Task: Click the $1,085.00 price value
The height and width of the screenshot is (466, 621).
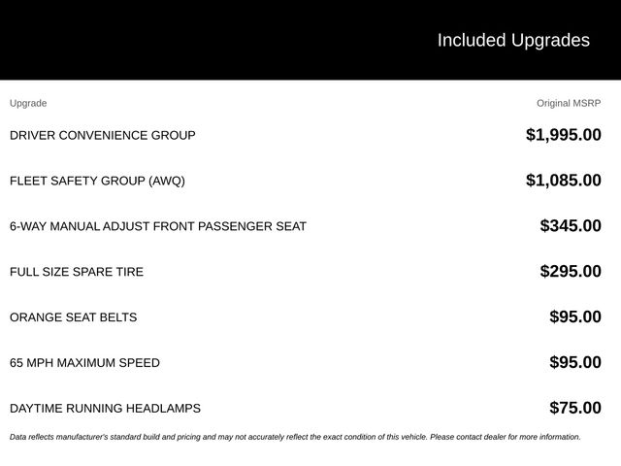Action: click(563, 181)
